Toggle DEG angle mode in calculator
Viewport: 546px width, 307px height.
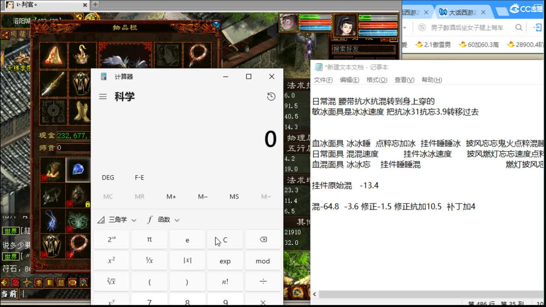click(107, 177)
